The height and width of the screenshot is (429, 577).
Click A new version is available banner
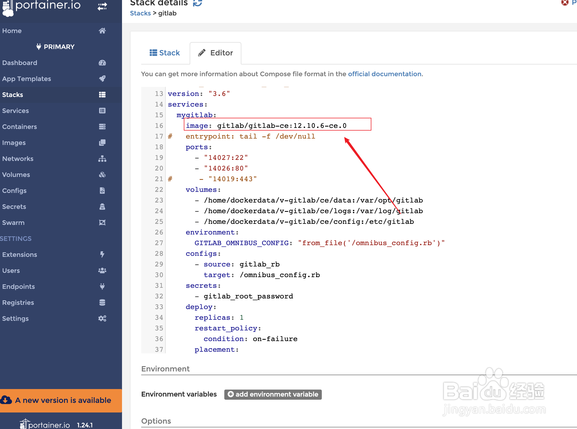[x=61, y=400]
